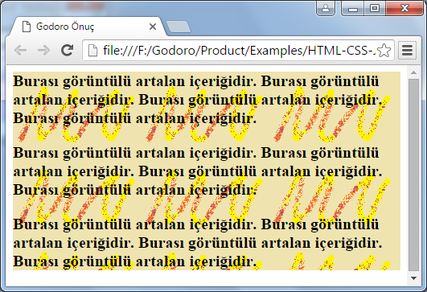This screenshot has height=292, width=427.
Task: Open the Chrome user profile button
Action: coord(326,8)
